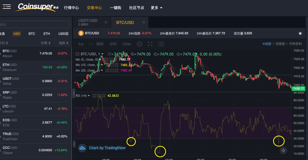Collapse the BTC/USD chart legend box icon

pyautogui.click(x=77, y=54)
